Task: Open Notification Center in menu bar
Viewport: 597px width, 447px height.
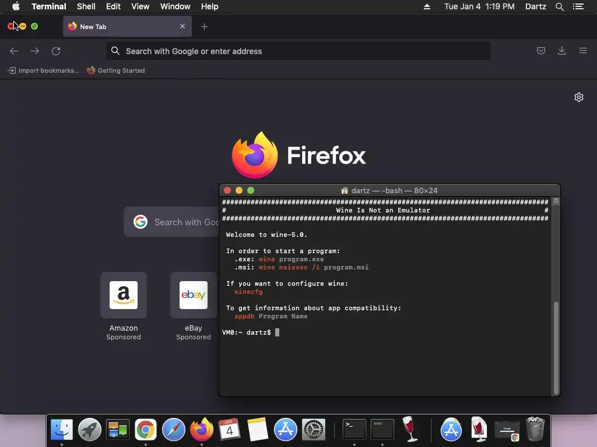Action: (x=578, y=6)
